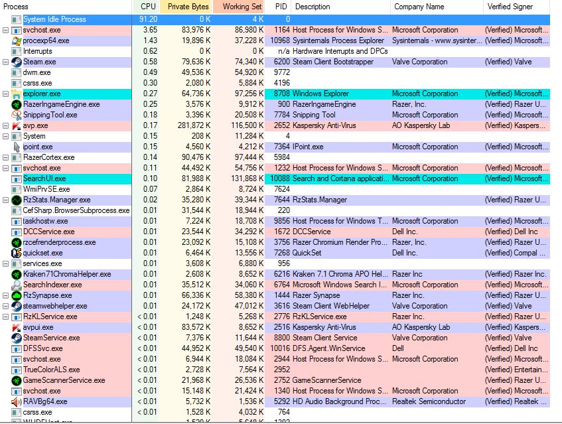Sort by the PID column header
Viewport: 562px width, 424px height.
point(278,7)
